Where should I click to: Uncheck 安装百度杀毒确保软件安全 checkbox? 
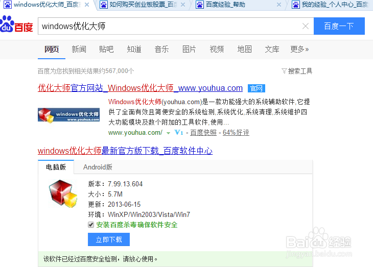click(91, 225)
